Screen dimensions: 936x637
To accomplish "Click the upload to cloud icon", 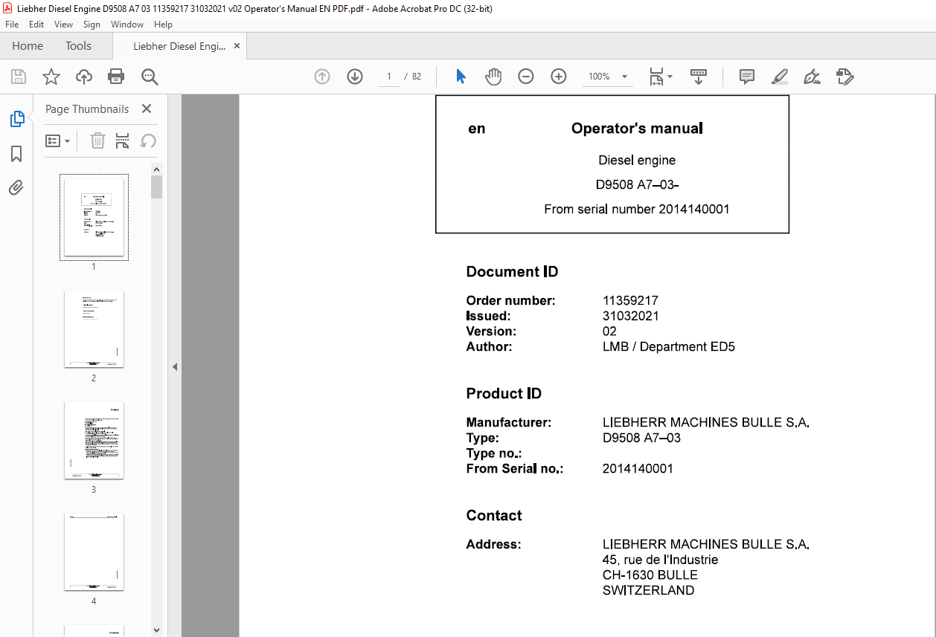I will coord(84,77).
